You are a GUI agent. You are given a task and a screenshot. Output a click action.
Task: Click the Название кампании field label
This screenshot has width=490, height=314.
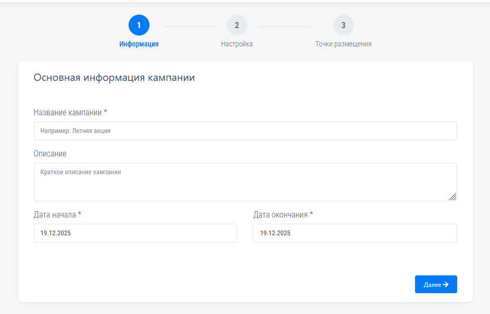tap(70, 113)
